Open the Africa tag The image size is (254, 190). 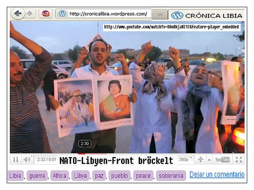60,176
